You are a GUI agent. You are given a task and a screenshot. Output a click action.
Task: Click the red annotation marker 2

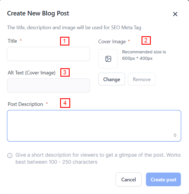point(146,40)
